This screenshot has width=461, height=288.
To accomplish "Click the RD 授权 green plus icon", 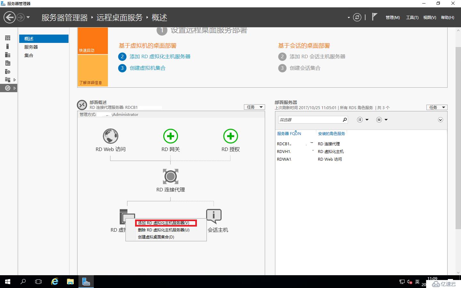I will coord(230,136).
